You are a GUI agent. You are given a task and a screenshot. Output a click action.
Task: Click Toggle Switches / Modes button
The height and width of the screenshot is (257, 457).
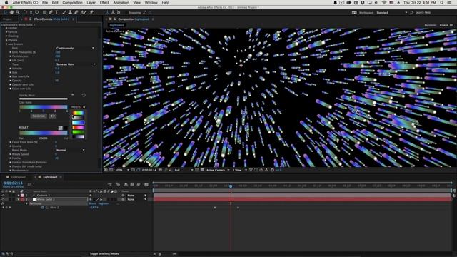104,254
